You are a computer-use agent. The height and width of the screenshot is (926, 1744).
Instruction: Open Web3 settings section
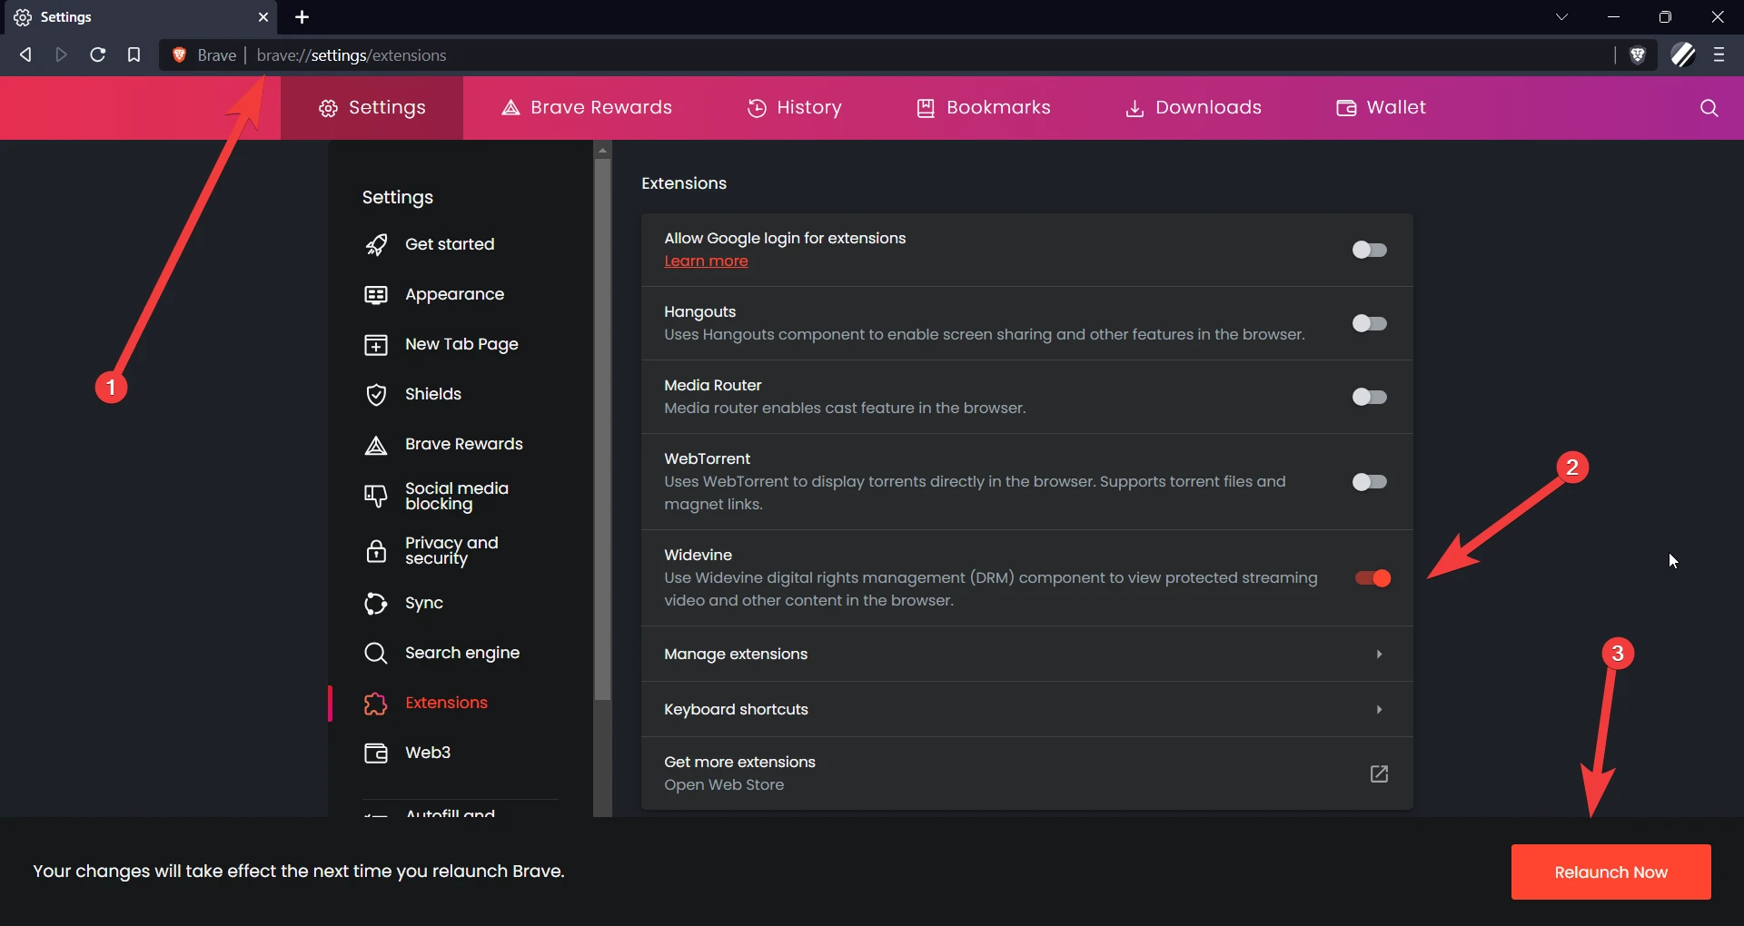coord(428,753)
